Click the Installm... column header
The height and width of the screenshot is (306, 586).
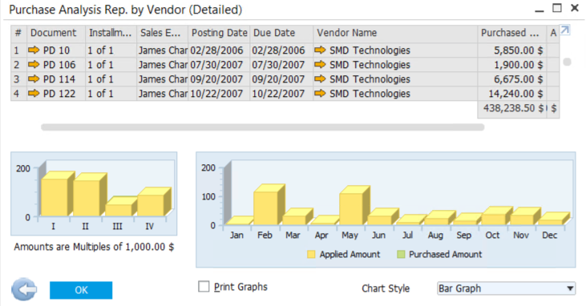(111, 33)
